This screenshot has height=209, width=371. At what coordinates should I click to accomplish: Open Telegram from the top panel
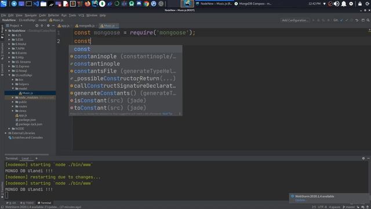point(14,3)
